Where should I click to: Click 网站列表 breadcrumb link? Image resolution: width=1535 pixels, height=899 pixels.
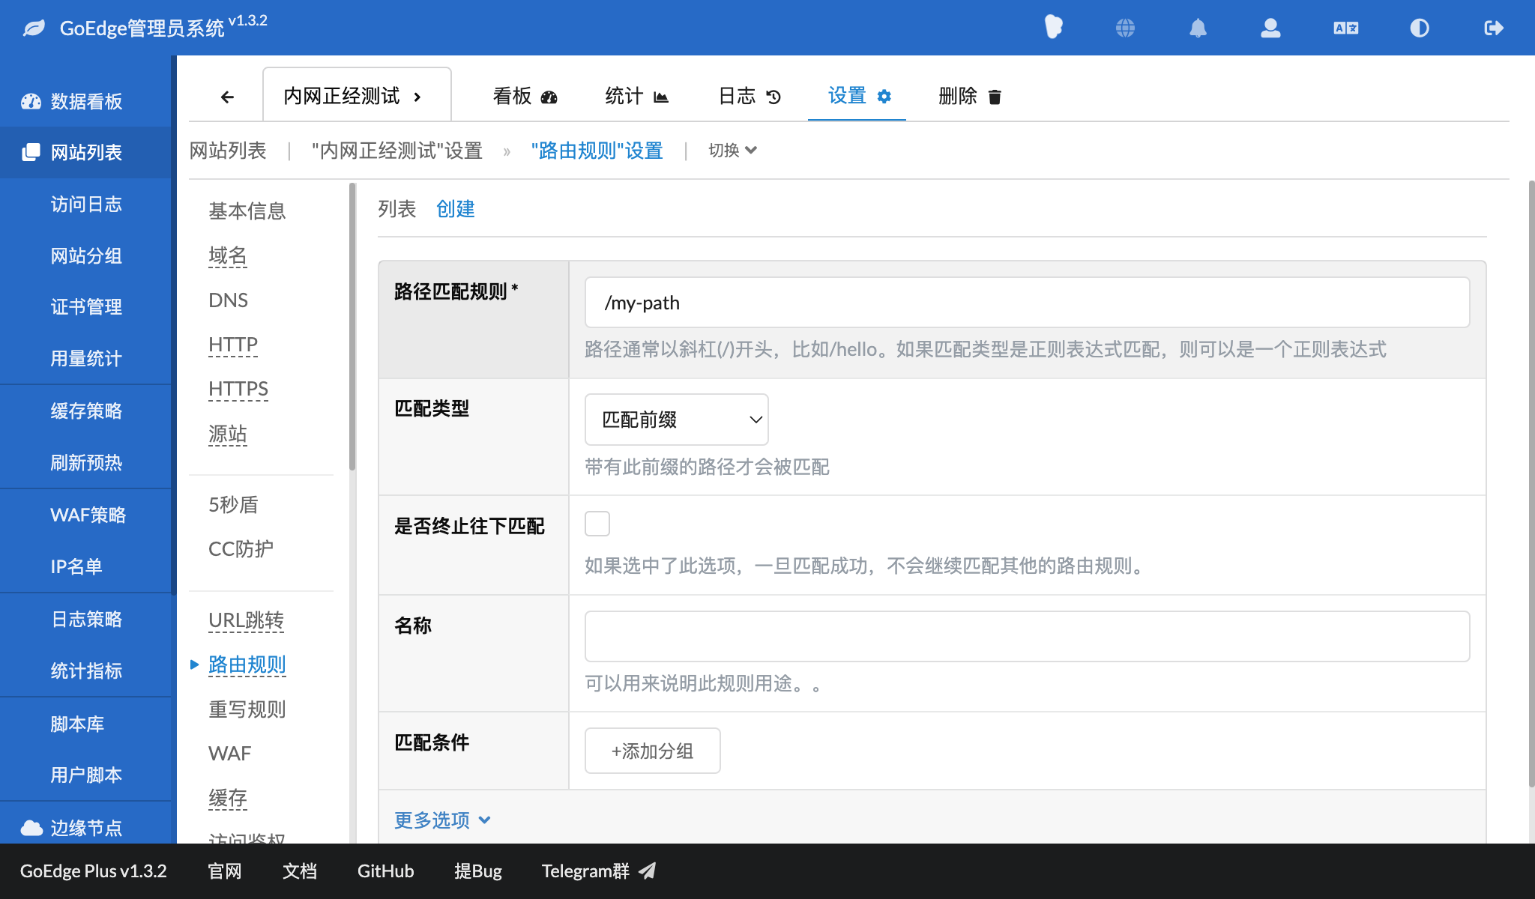coord(228,151)
